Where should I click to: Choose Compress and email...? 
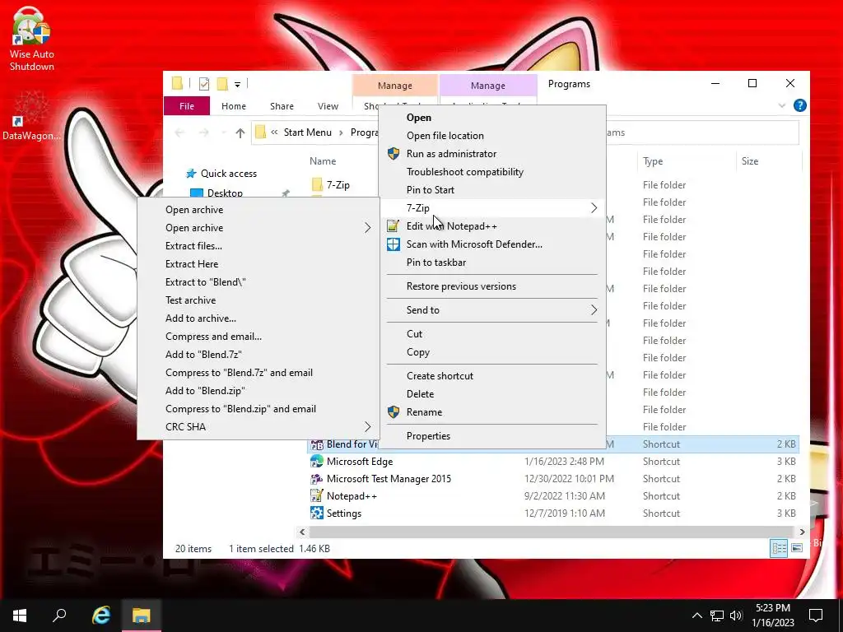(x=258, y=337)
